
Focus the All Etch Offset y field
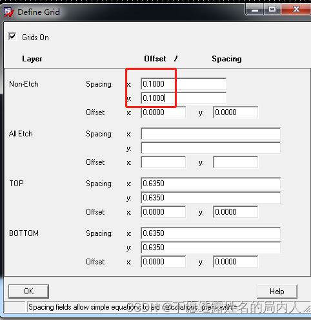[236, 162]
